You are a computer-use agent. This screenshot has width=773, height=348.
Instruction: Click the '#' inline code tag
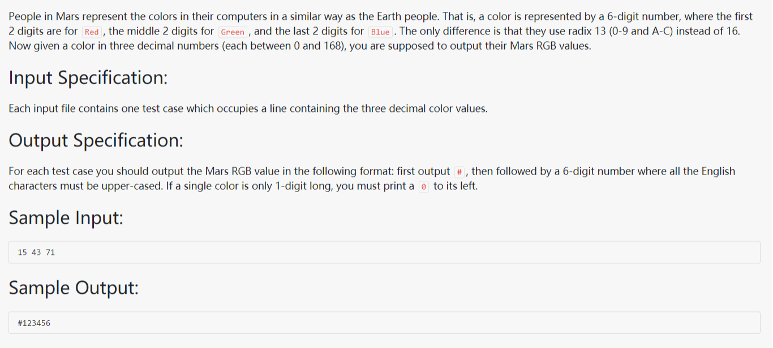pos(459,172)
